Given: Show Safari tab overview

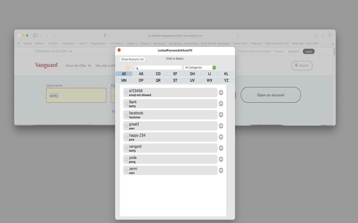Looking at the screenshot, I should coord(330,35).
